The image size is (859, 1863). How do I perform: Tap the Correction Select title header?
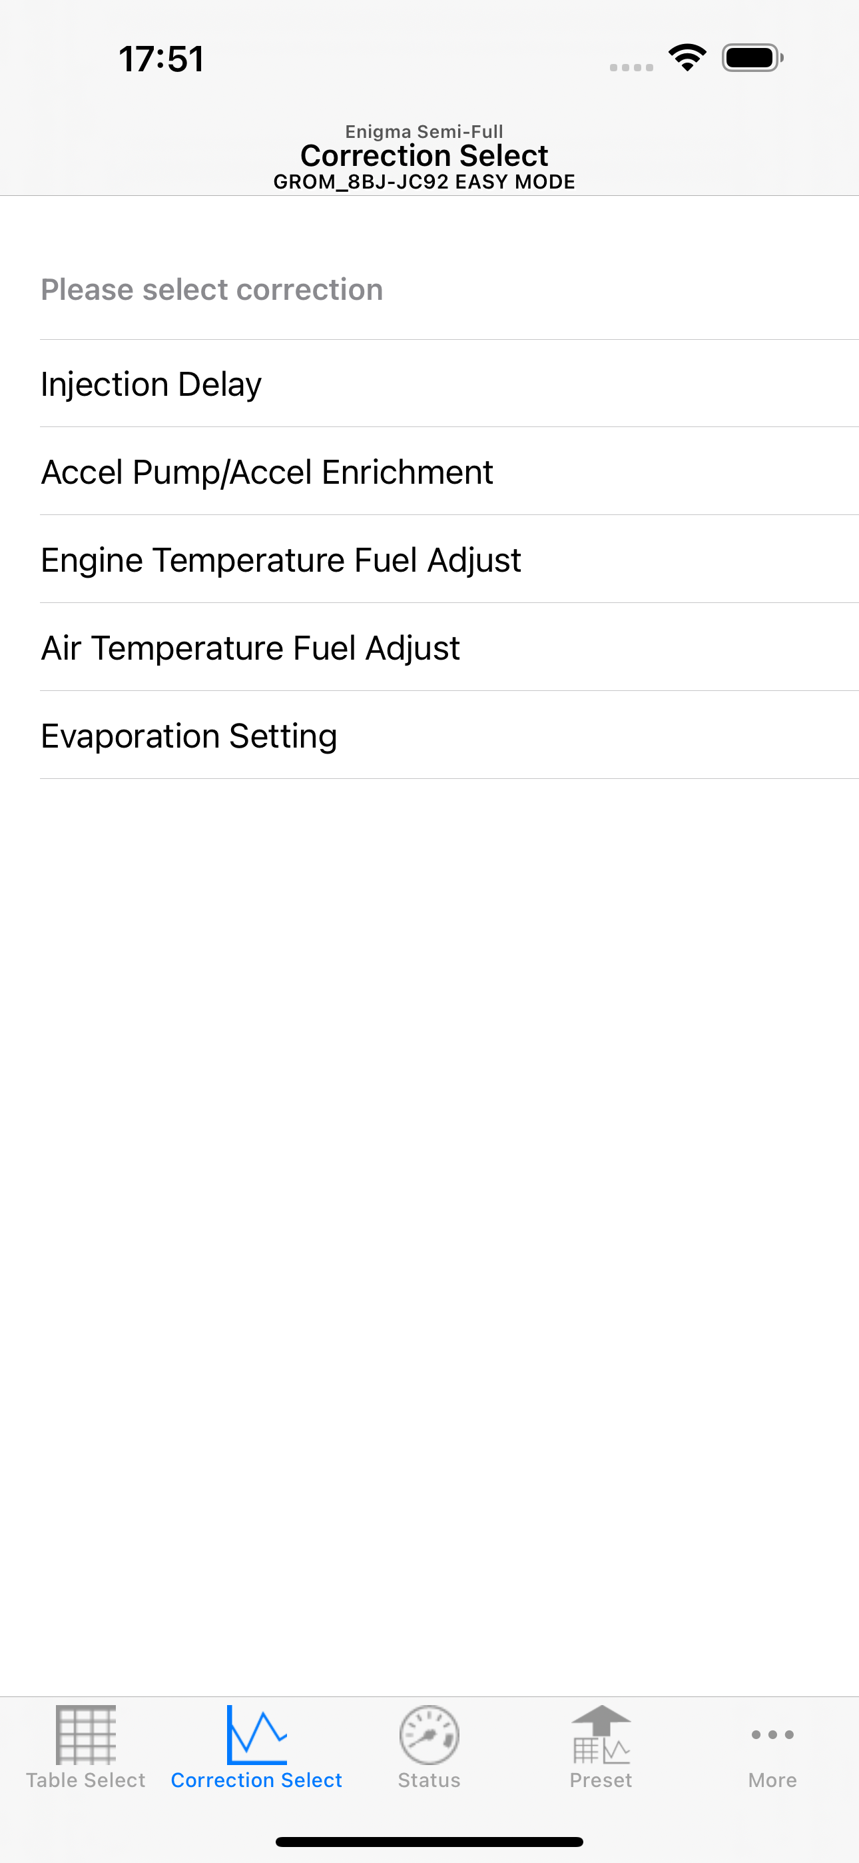point(424,155)
